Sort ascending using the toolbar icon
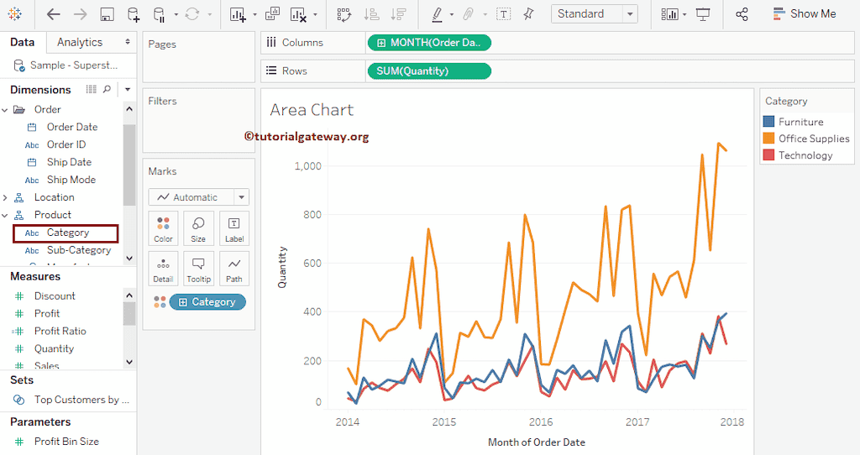Screen dimensions: 860x455 (x=370, y=14)
